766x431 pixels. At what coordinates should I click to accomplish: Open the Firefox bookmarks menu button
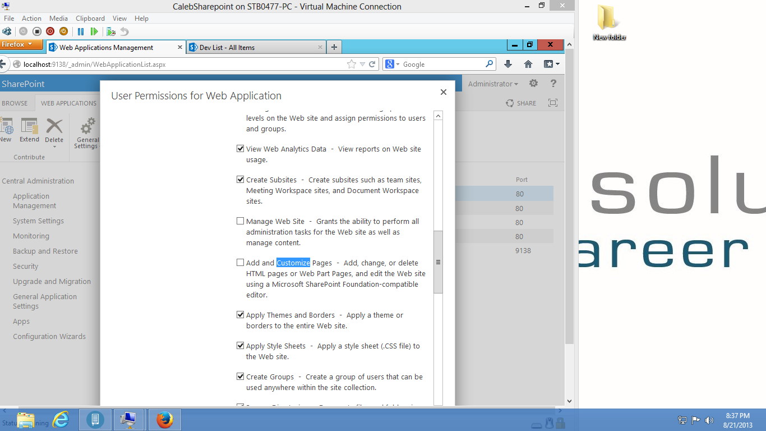pos(552,64)
